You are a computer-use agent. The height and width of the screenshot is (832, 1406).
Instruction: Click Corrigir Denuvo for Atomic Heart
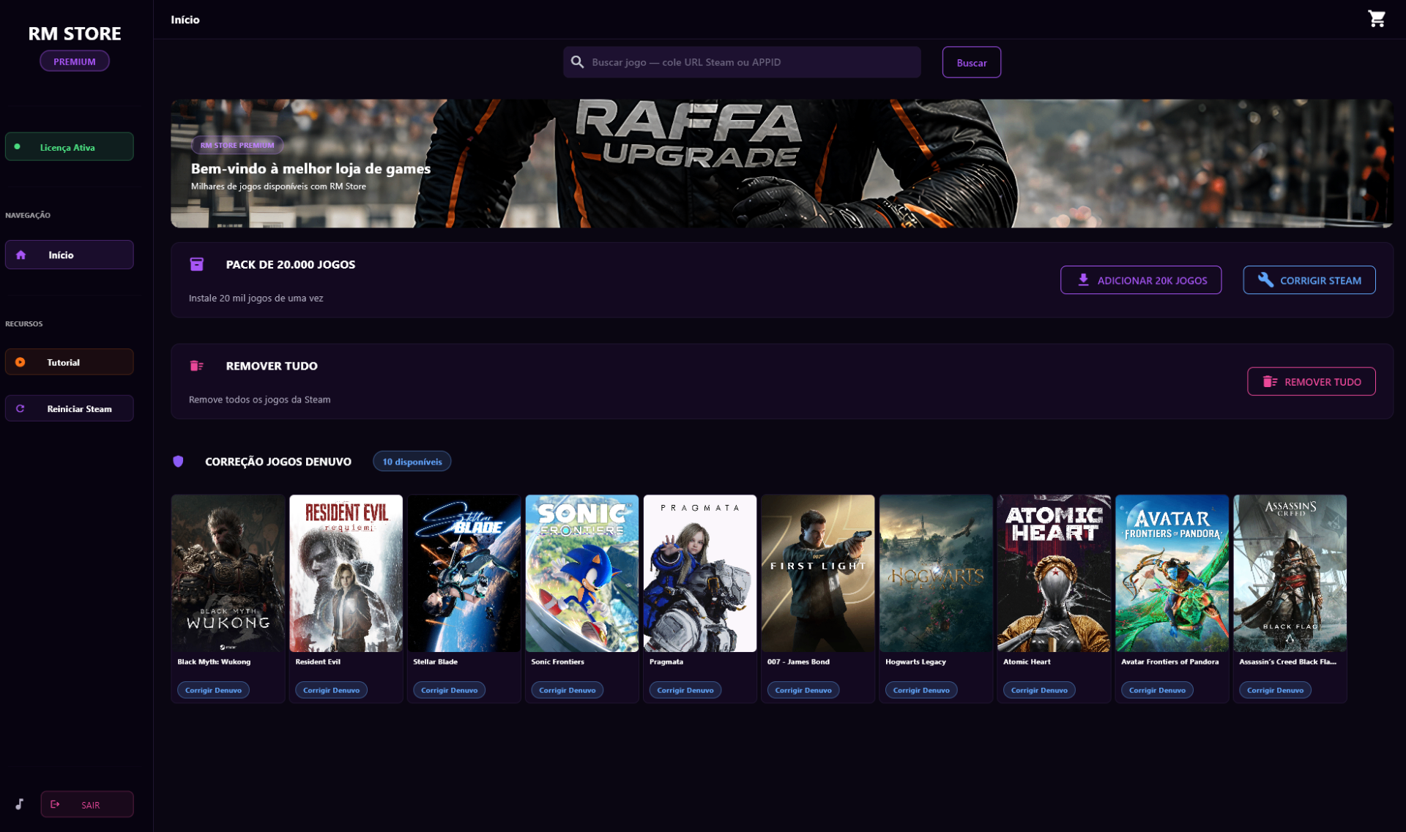pyautogui.click(x=1038, y=690)
